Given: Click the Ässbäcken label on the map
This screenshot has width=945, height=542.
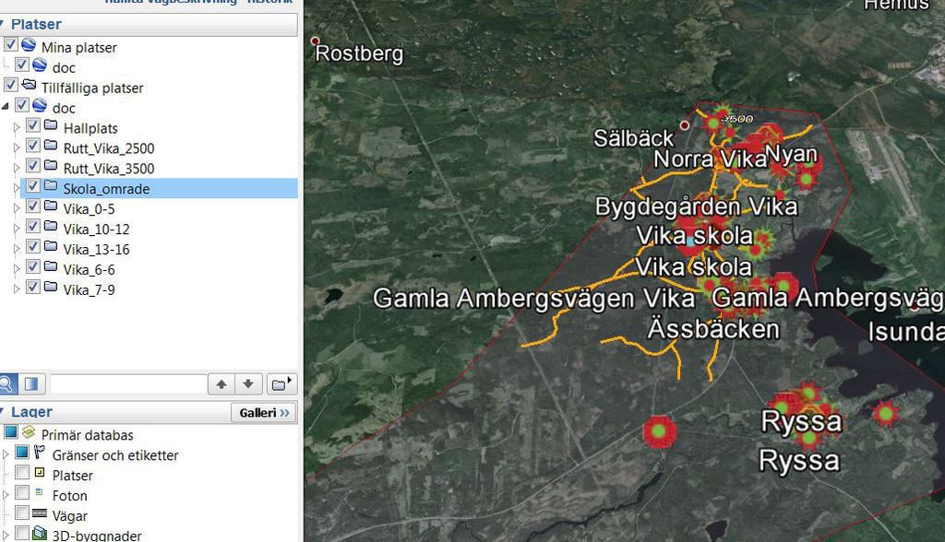Looking at the screenshot, I should pyautogui.click(x=713, y=329).
